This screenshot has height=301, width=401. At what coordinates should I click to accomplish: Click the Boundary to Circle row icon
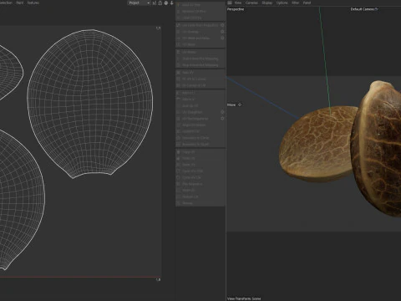click(x=179, y=138)
